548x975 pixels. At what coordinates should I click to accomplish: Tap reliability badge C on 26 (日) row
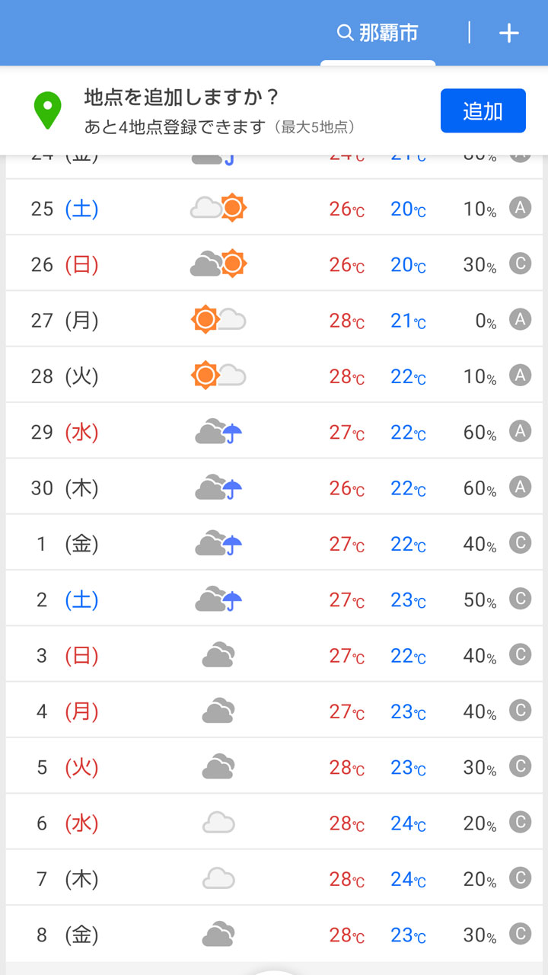coord(520,264)
